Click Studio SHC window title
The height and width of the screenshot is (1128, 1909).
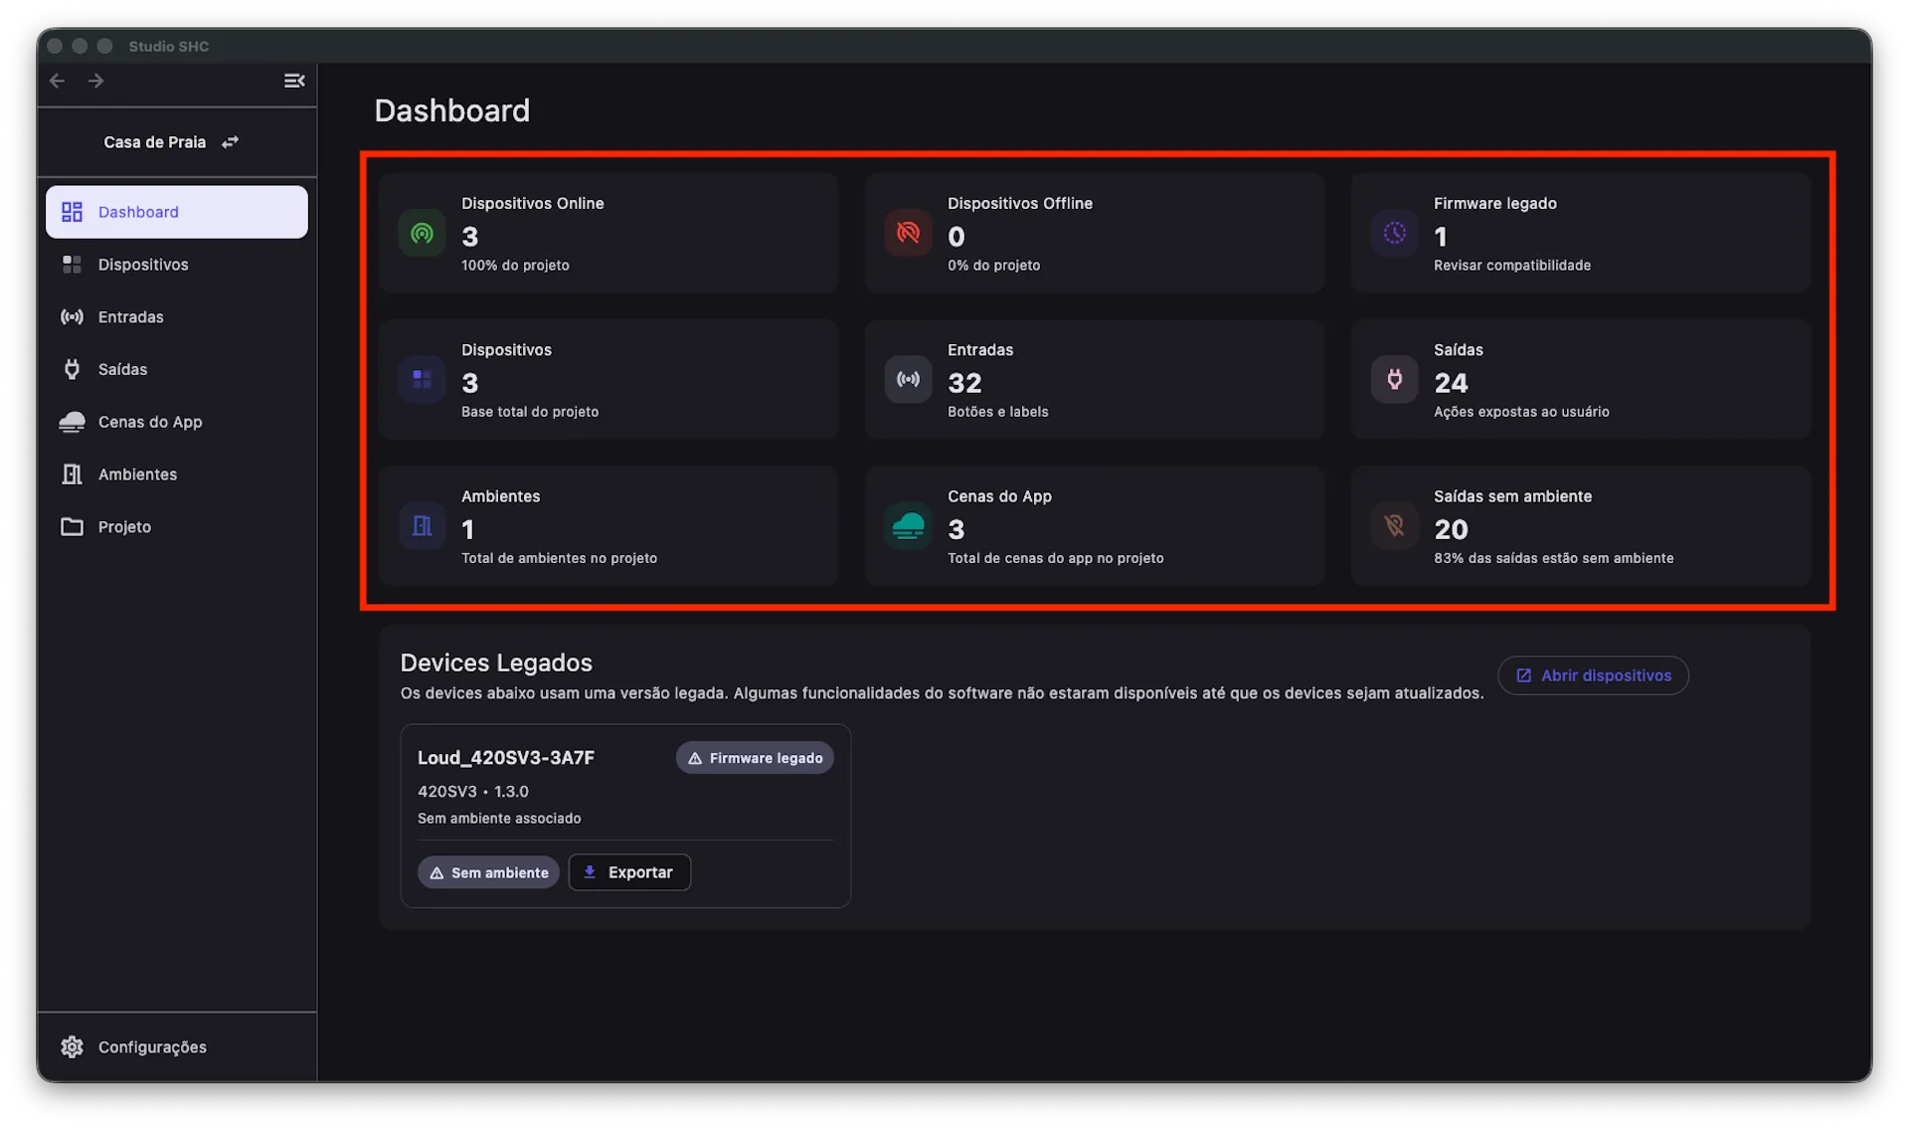(169, 46)
